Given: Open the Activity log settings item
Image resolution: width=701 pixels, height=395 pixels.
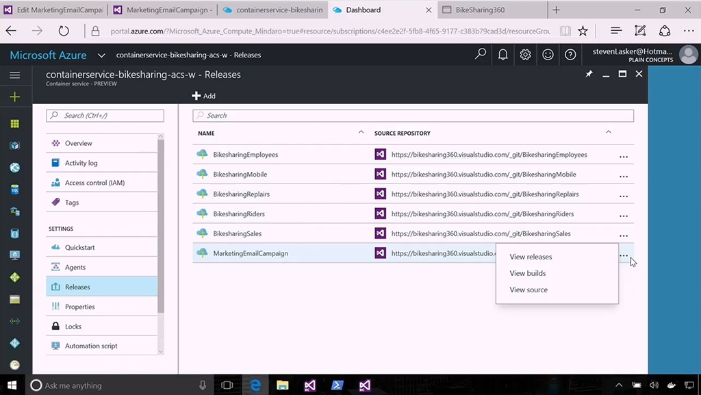Looking at the screenshot, I should tap(81, 163).
